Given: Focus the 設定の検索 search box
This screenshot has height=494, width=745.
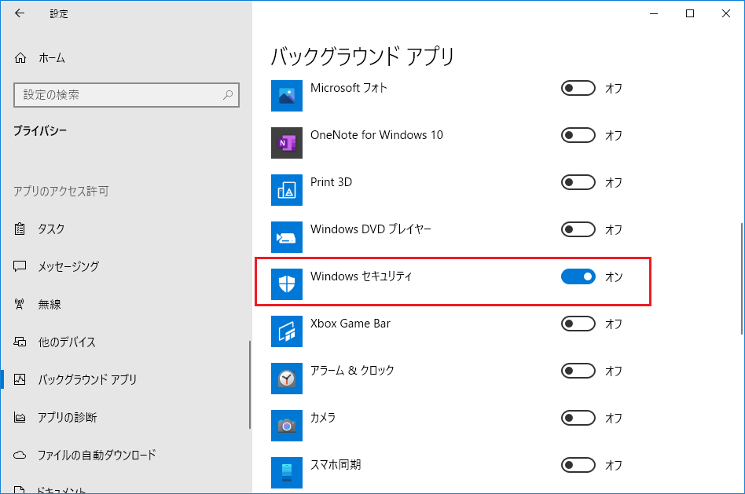Looking at the screenshot, I should pyautogui.click(x=127, y=95).
